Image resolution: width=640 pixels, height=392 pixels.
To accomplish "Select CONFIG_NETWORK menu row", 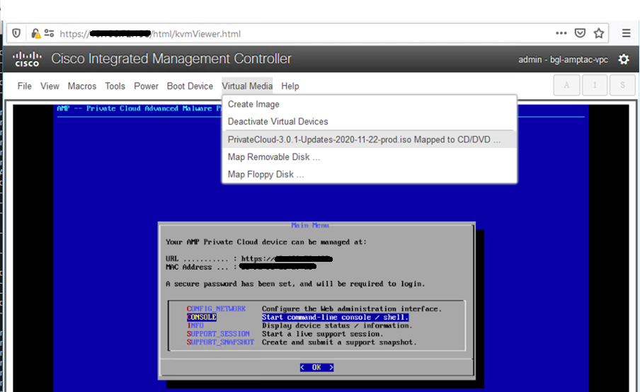I will point(314,309).
